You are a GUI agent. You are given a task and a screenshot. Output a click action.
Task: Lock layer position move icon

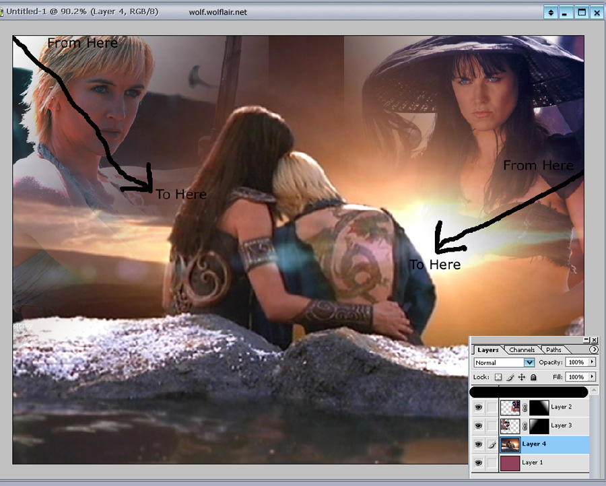coord(522,377)
